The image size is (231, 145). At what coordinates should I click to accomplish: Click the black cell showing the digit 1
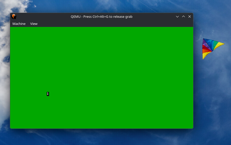click(48, 94)
